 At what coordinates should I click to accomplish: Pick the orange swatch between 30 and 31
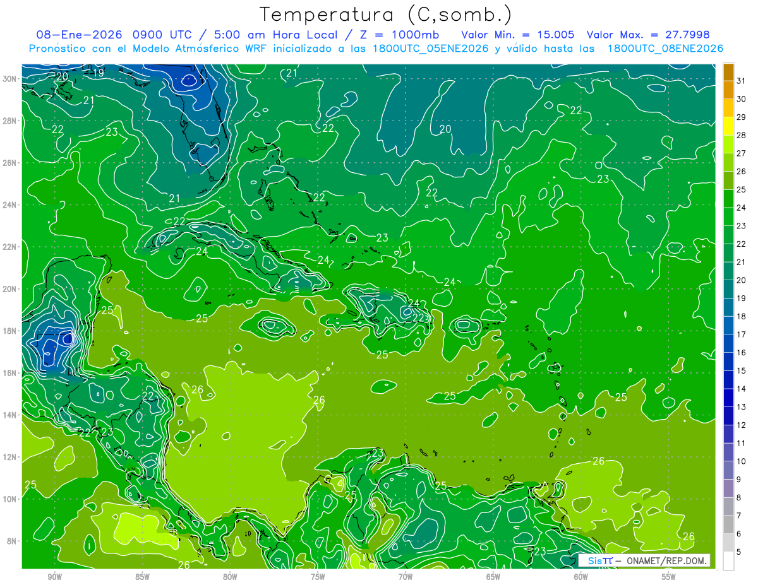pyautogui.click(x=728, y=90)
